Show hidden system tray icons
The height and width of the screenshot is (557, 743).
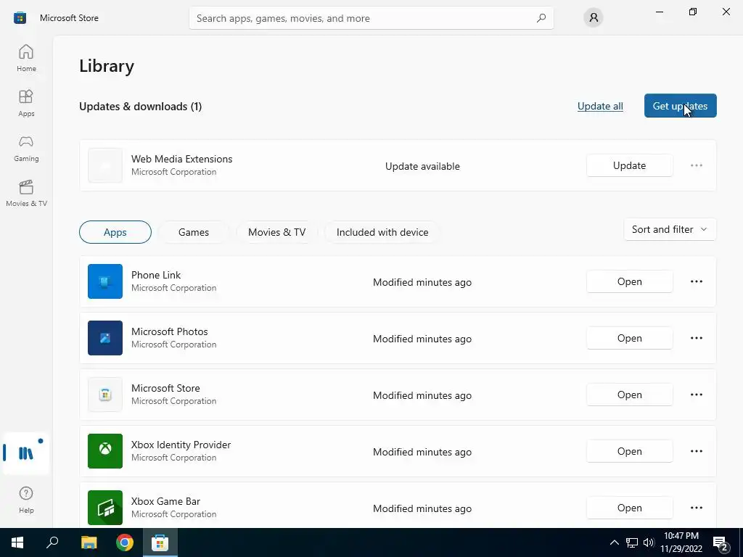tap(614, 542)
